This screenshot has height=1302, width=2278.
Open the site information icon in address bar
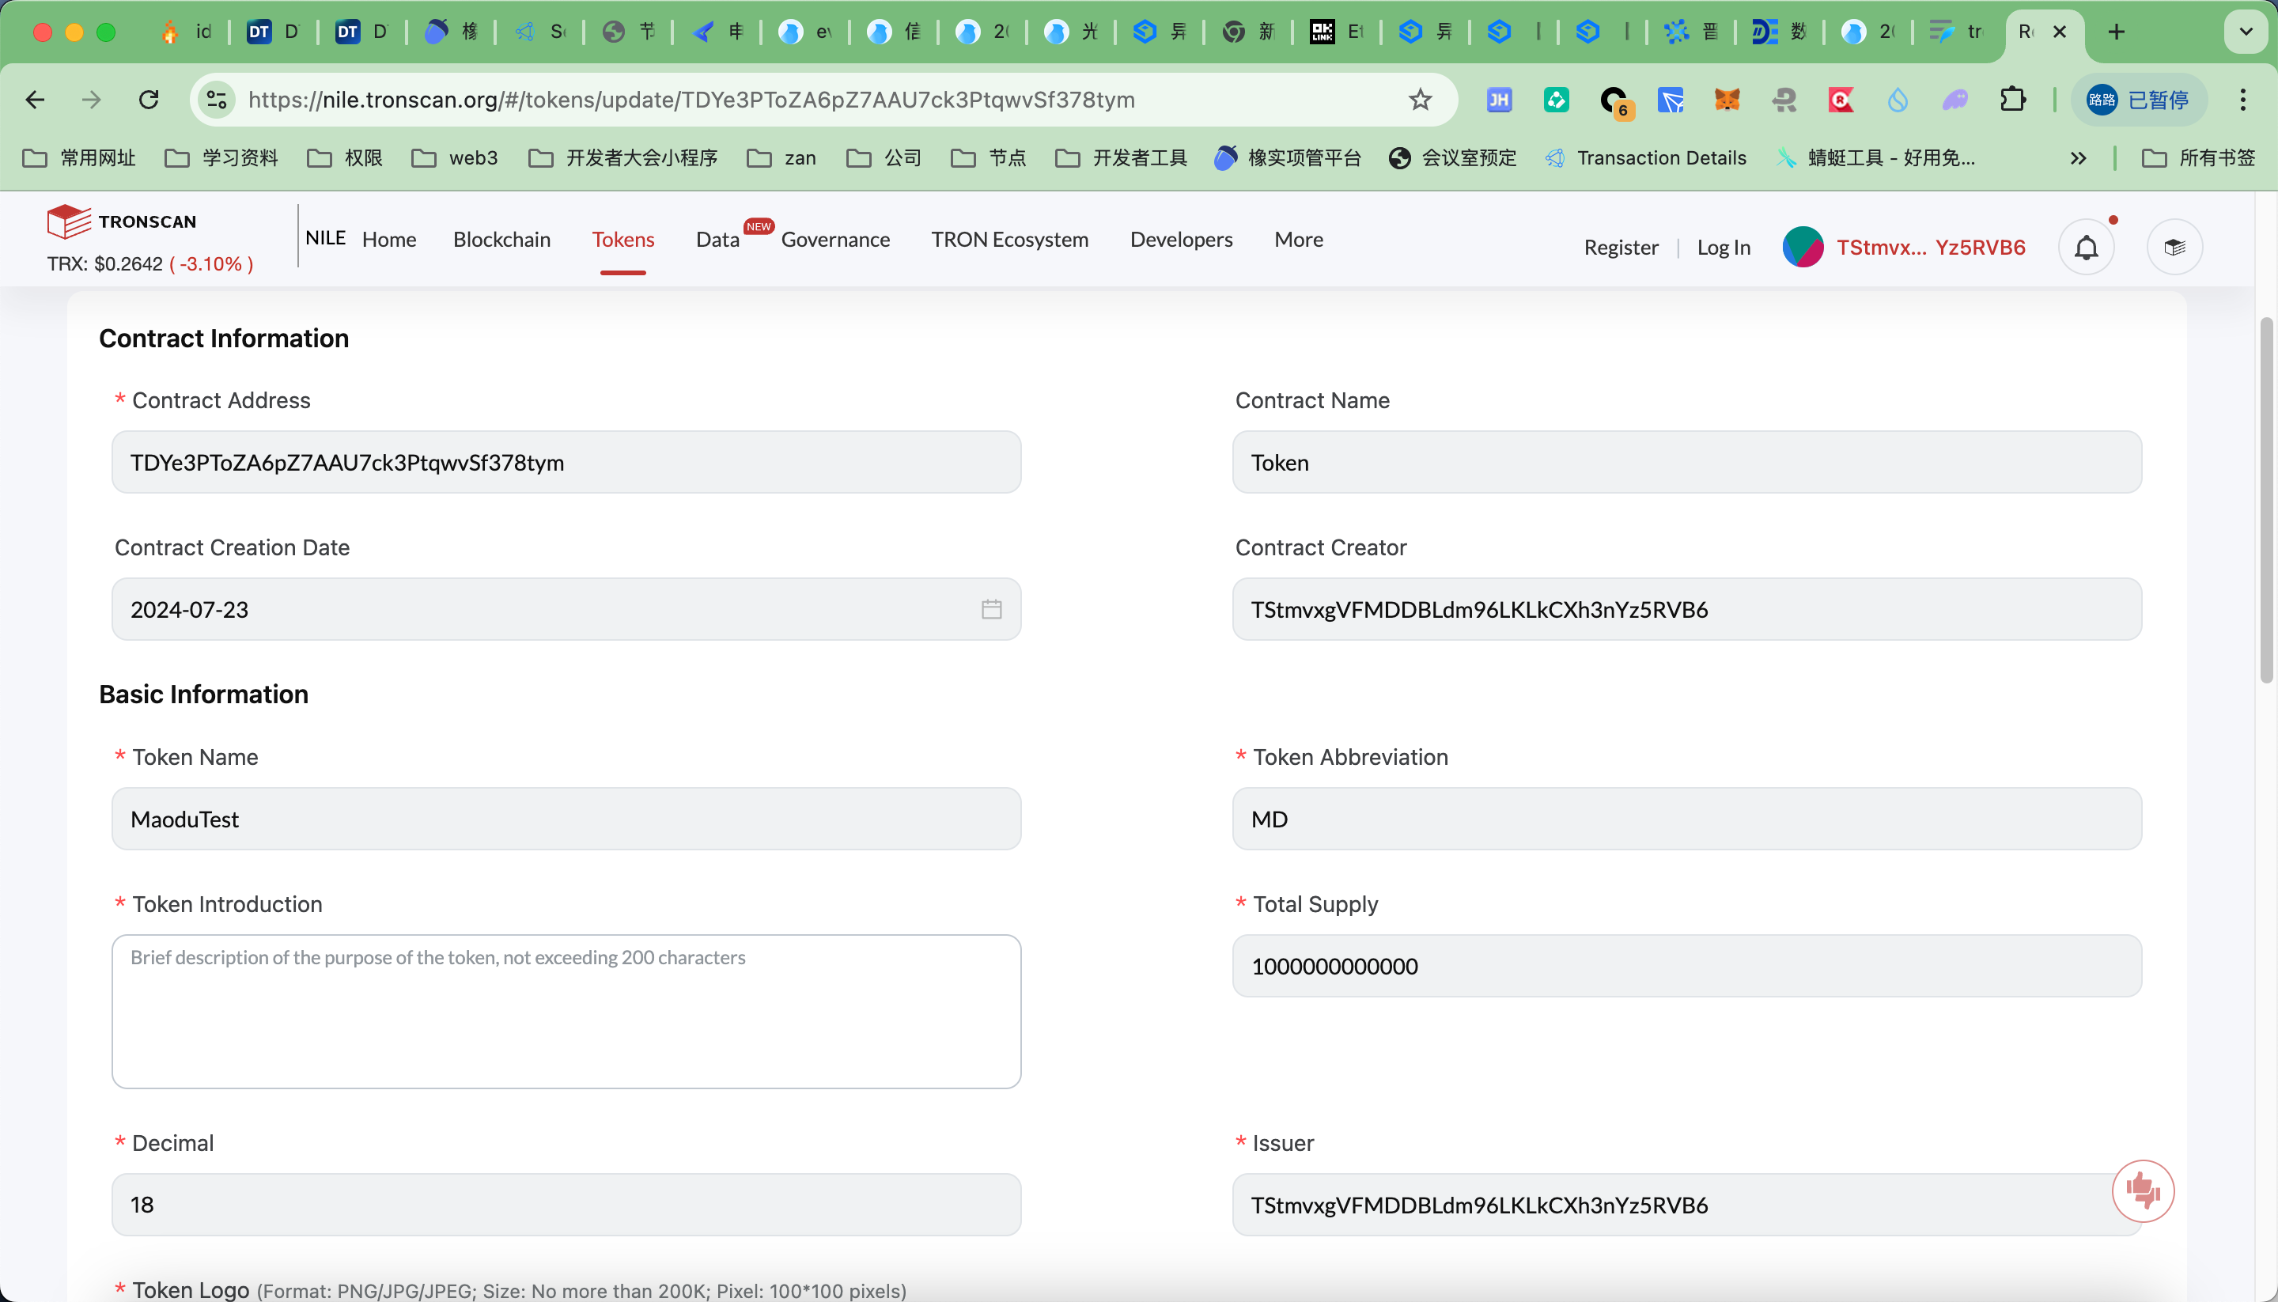pyautogui.click(x=217, y=99)
